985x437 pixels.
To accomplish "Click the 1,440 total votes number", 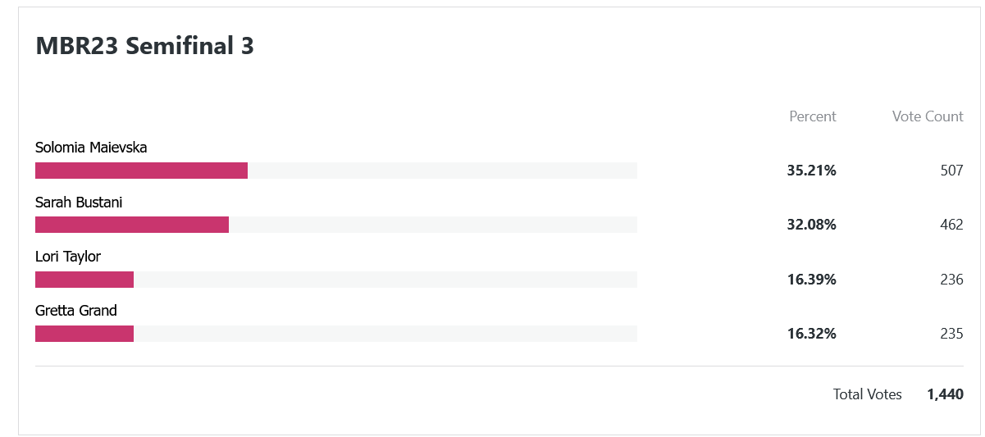I will click(x=946, y=394).
